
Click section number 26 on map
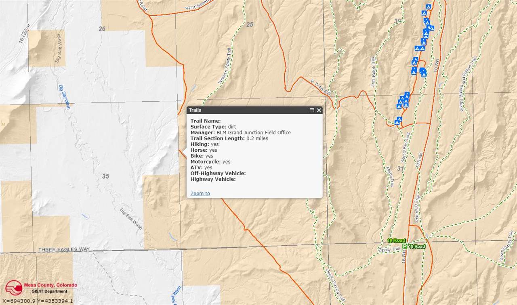(102, 29)
